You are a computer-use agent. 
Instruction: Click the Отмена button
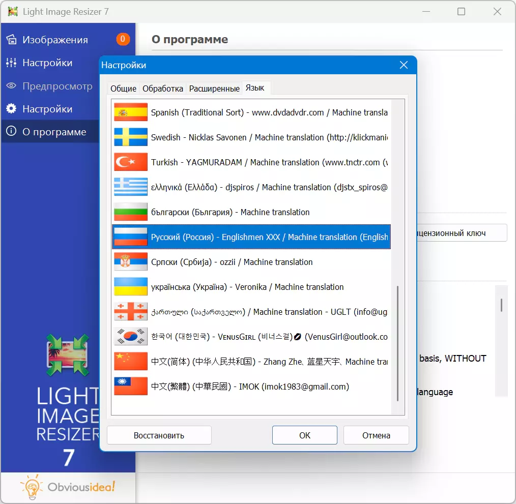[x=376, y=435]
